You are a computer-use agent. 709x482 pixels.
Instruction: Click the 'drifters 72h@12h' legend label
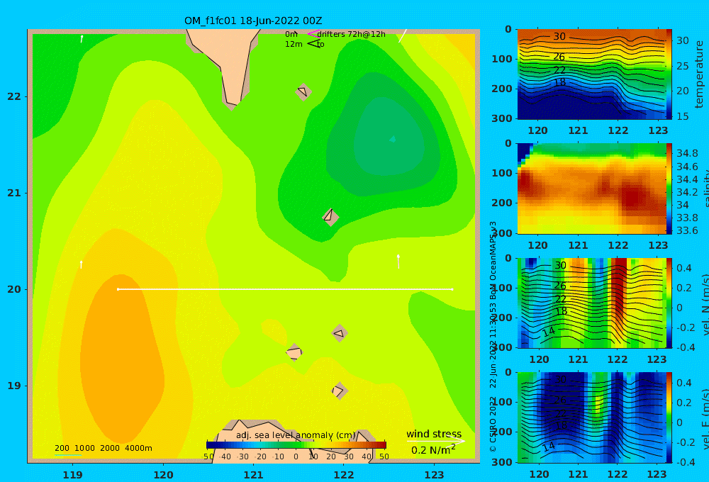[351, 34]
